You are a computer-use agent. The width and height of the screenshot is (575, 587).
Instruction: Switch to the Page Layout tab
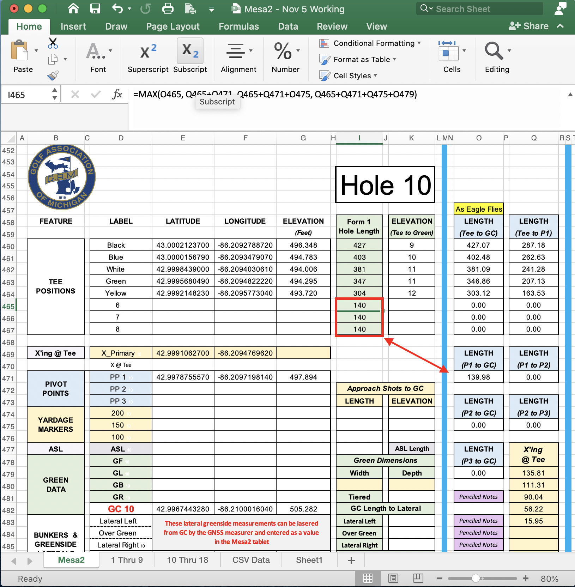pos(173,26)
